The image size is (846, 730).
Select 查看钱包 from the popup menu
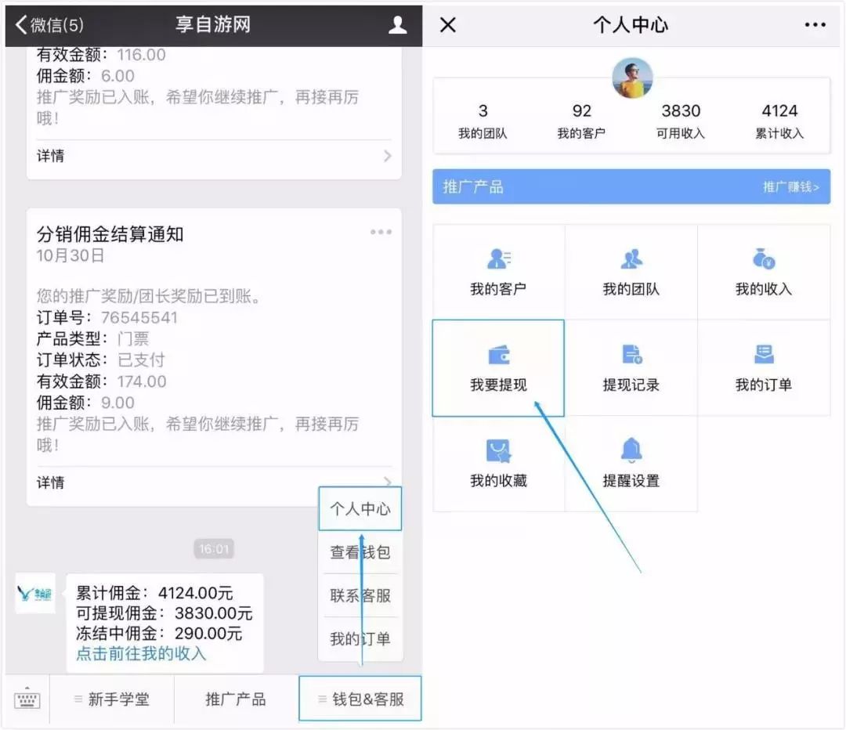(x=360, y=552)
